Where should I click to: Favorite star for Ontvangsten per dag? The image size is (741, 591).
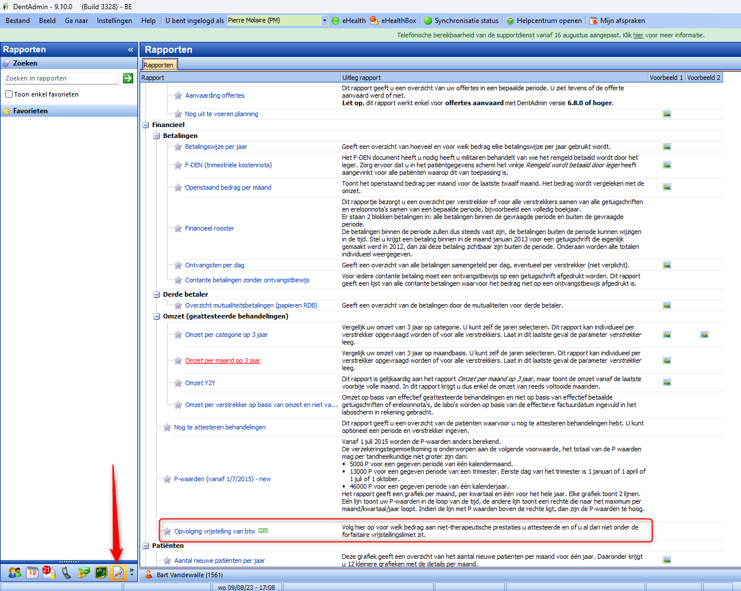(x=178, y=265)
